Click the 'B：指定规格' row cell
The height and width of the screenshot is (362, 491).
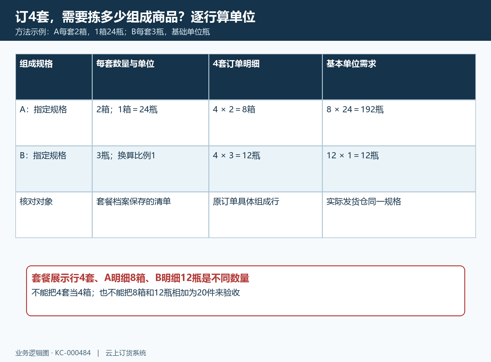pyautogui.click(x=54, y=169)
